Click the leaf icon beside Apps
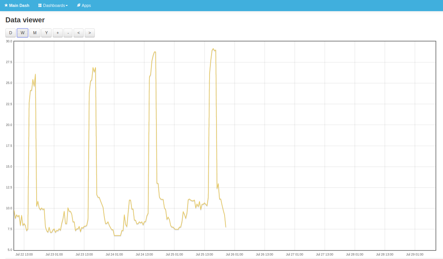The width and height of the screenshot is (443, 259). [x=79, y=5]
